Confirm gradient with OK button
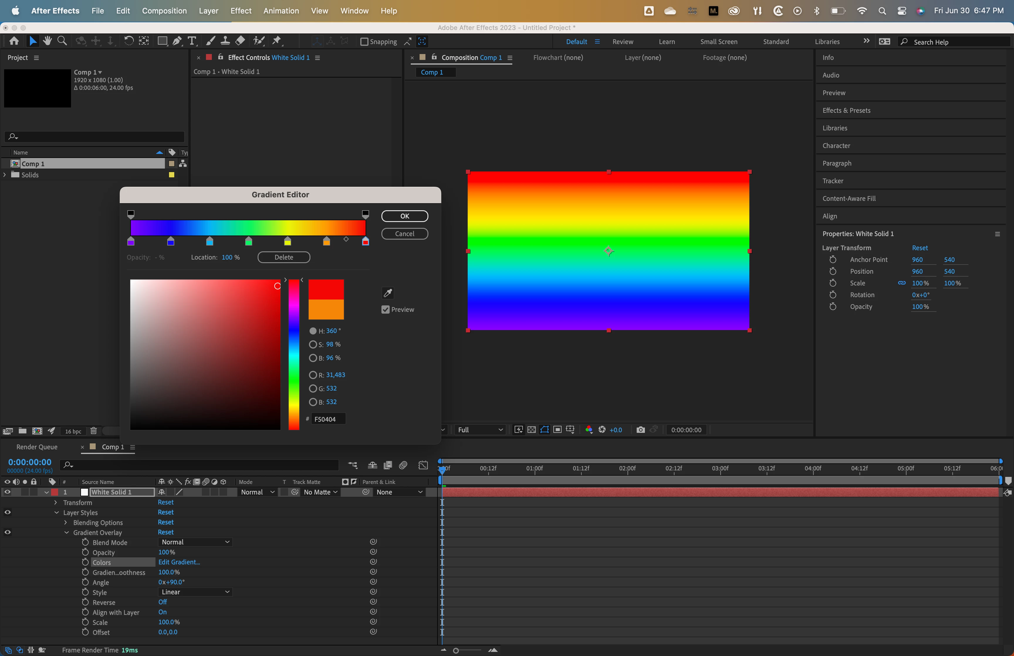 coord(404,216)
